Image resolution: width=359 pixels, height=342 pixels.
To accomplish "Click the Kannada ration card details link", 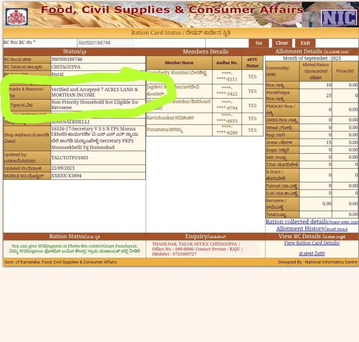I will [x=312, y=253].
